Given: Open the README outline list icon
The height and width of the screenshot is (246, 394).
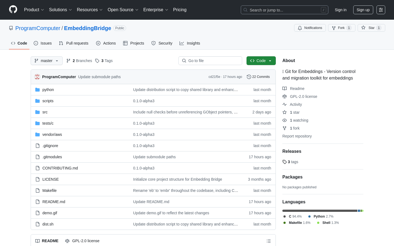Looking at the screenshot, I should coord(269,241).
